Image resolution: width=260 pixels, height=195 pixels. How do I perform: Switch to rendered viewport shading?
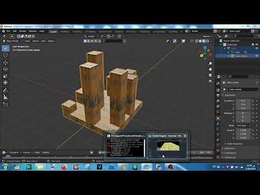click(x=207, y=41)
